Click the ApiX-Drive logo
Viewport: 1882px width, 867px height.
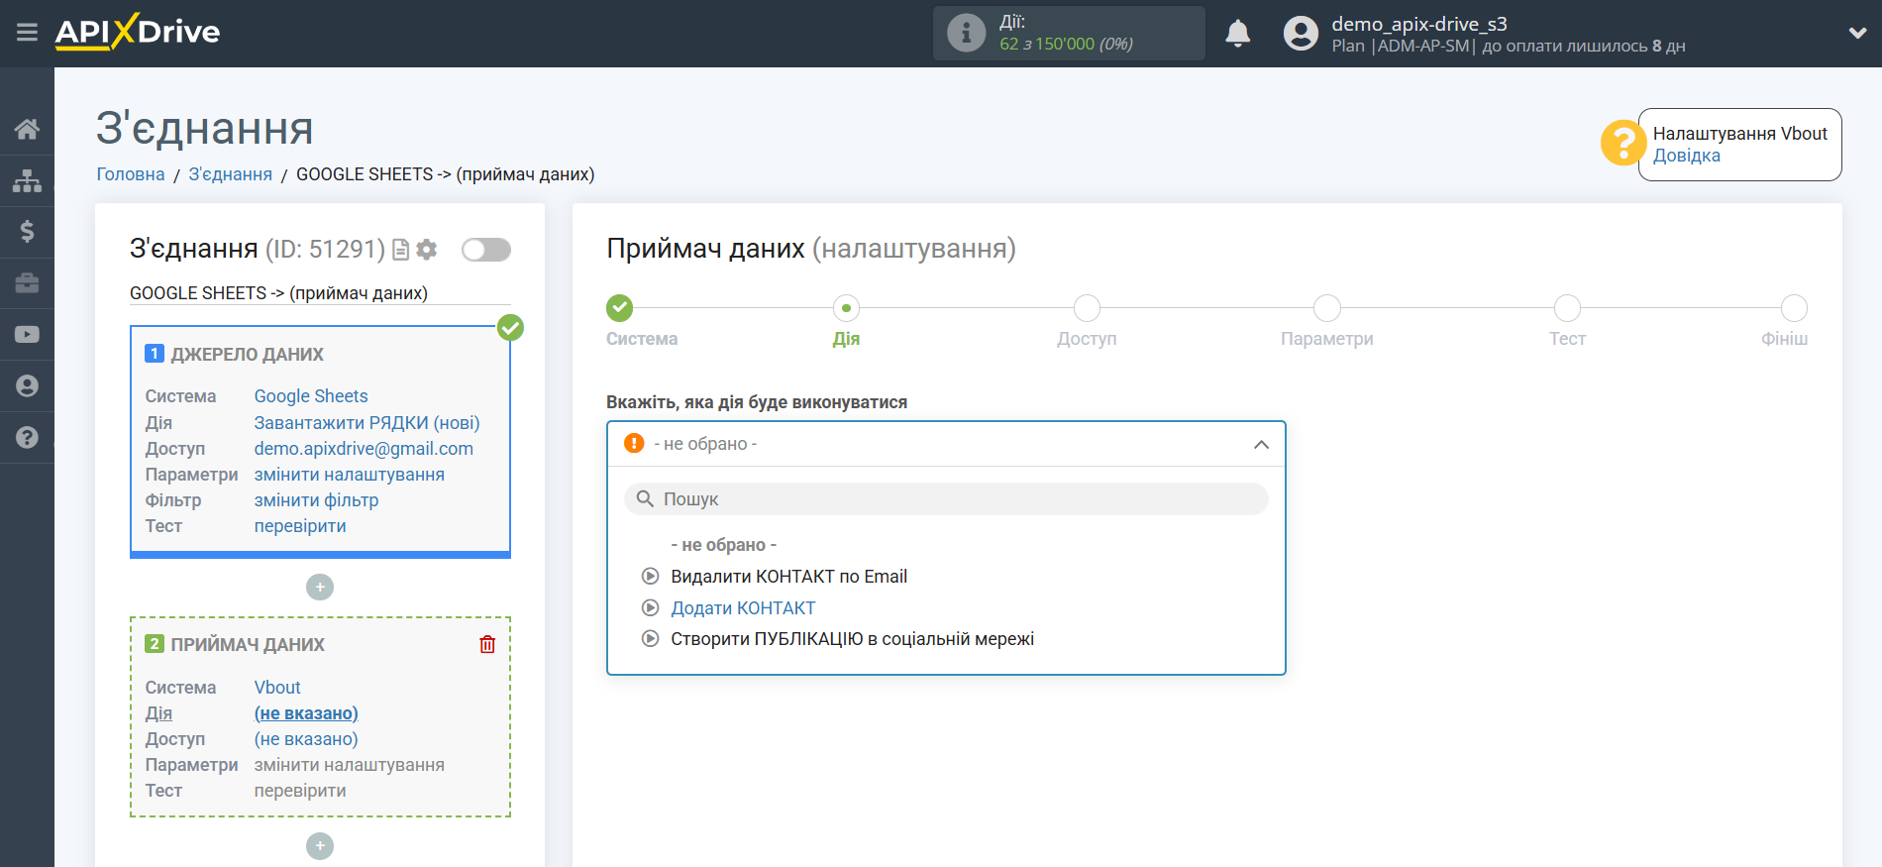[138, 32]
